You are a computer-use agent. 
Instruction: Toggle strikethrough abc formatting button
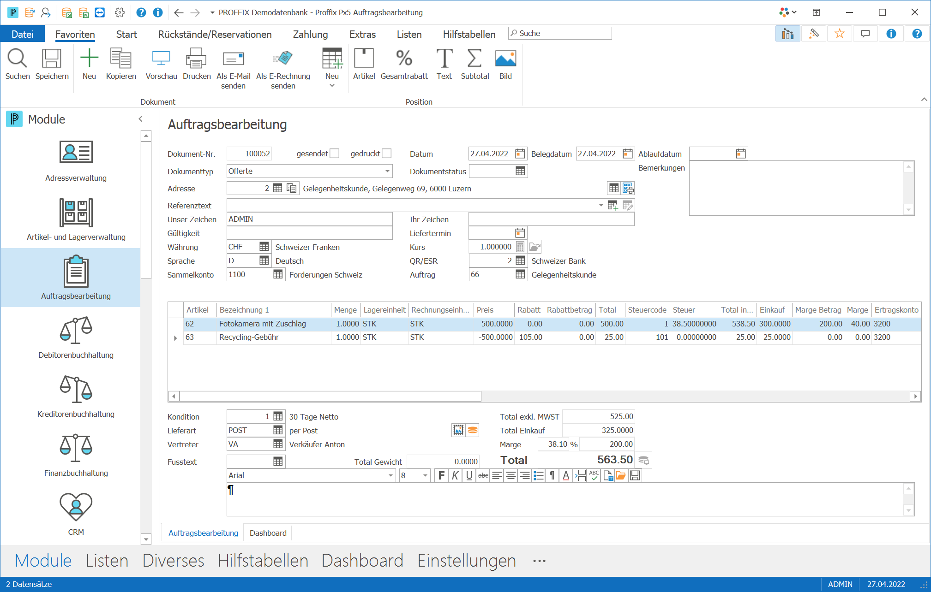pos(483,475)
